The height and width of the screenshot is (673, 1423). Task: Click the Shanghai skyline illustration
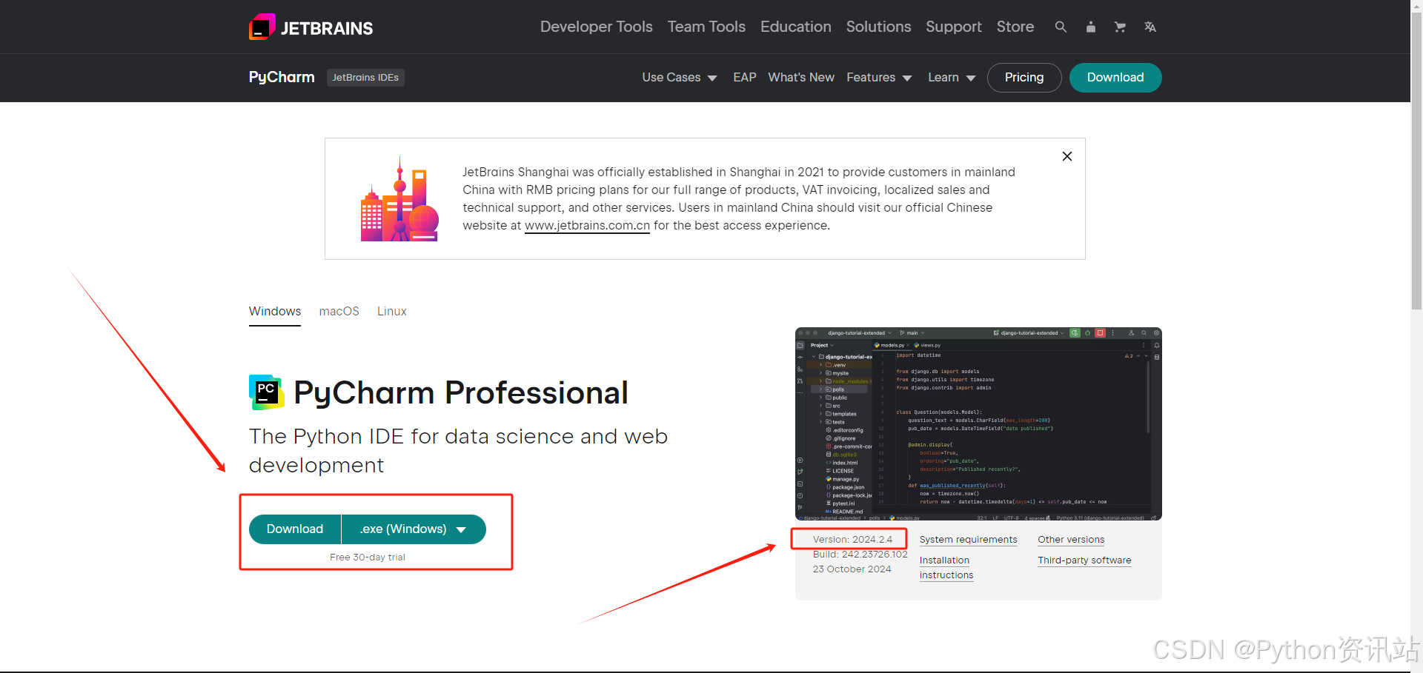coord(399,199)
